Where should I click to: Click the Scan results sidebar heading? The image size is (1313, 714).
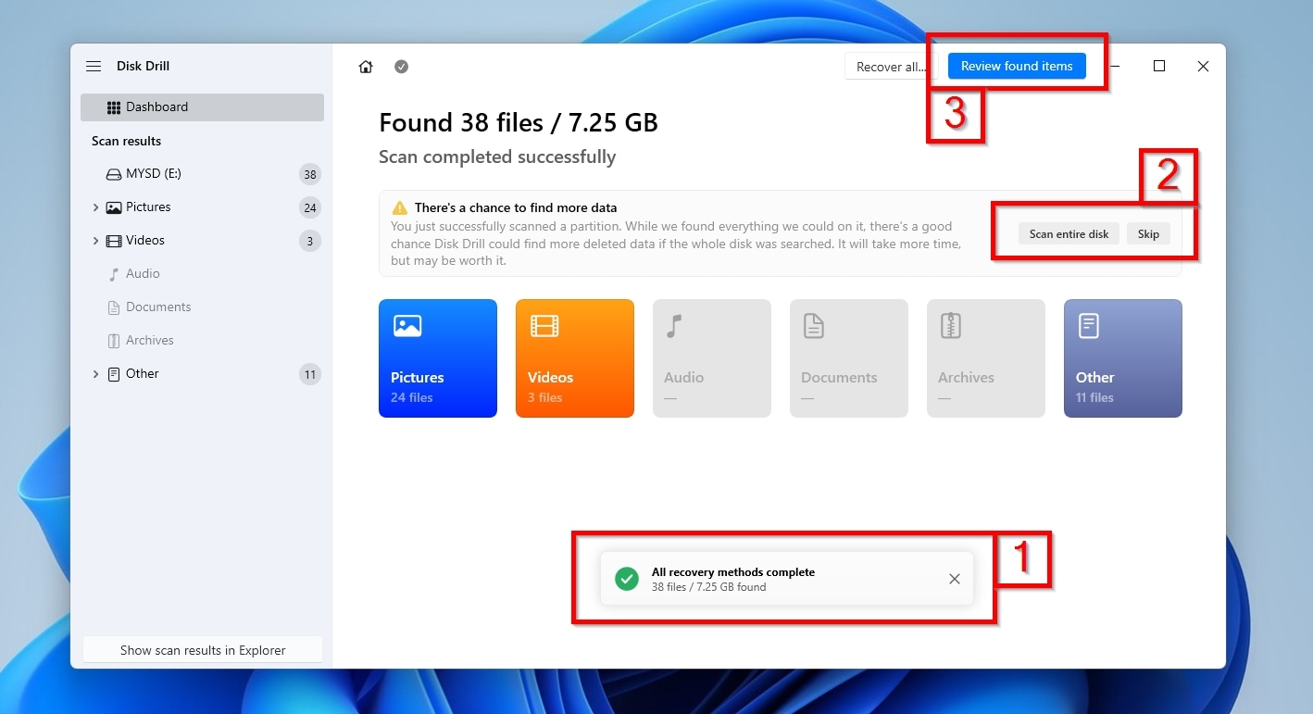(x=126, y=141)
